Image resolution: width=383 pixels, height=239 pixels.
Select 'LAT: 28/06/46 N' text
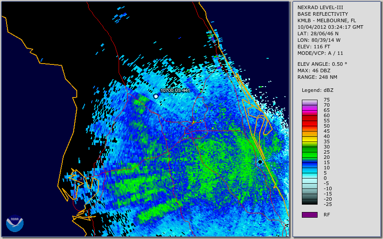coord(318,34)
